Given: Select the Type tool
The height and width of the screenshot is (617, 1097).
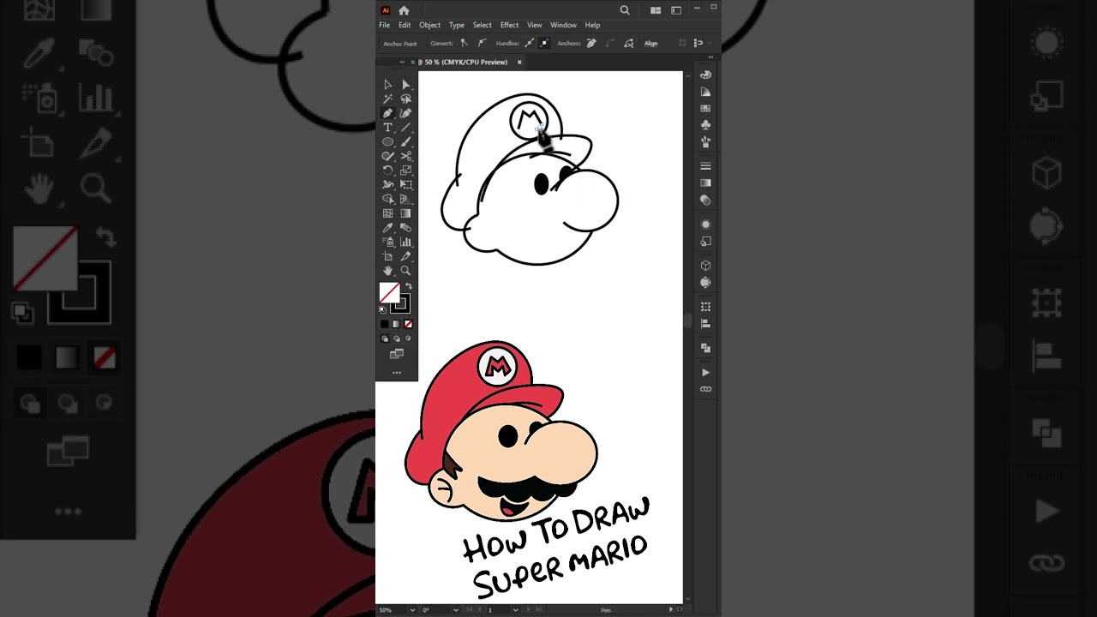Looking at the screenshot, I should [387, 128].
